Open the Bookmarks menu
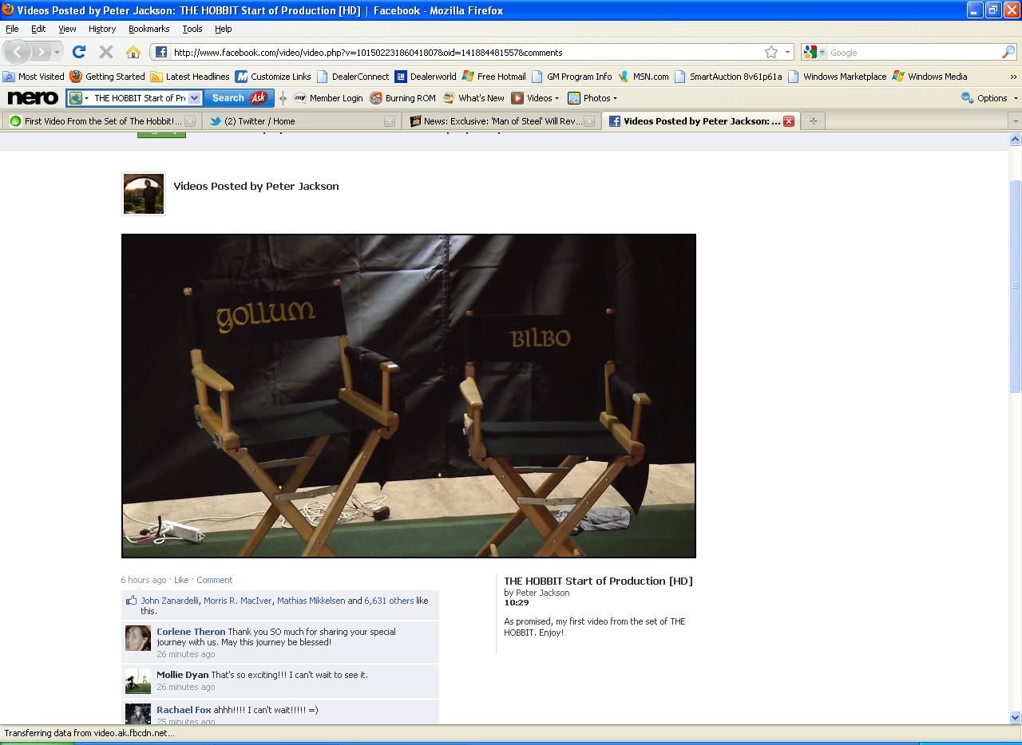Screen dimensions: 1022x745 click(x=149, y=29)
